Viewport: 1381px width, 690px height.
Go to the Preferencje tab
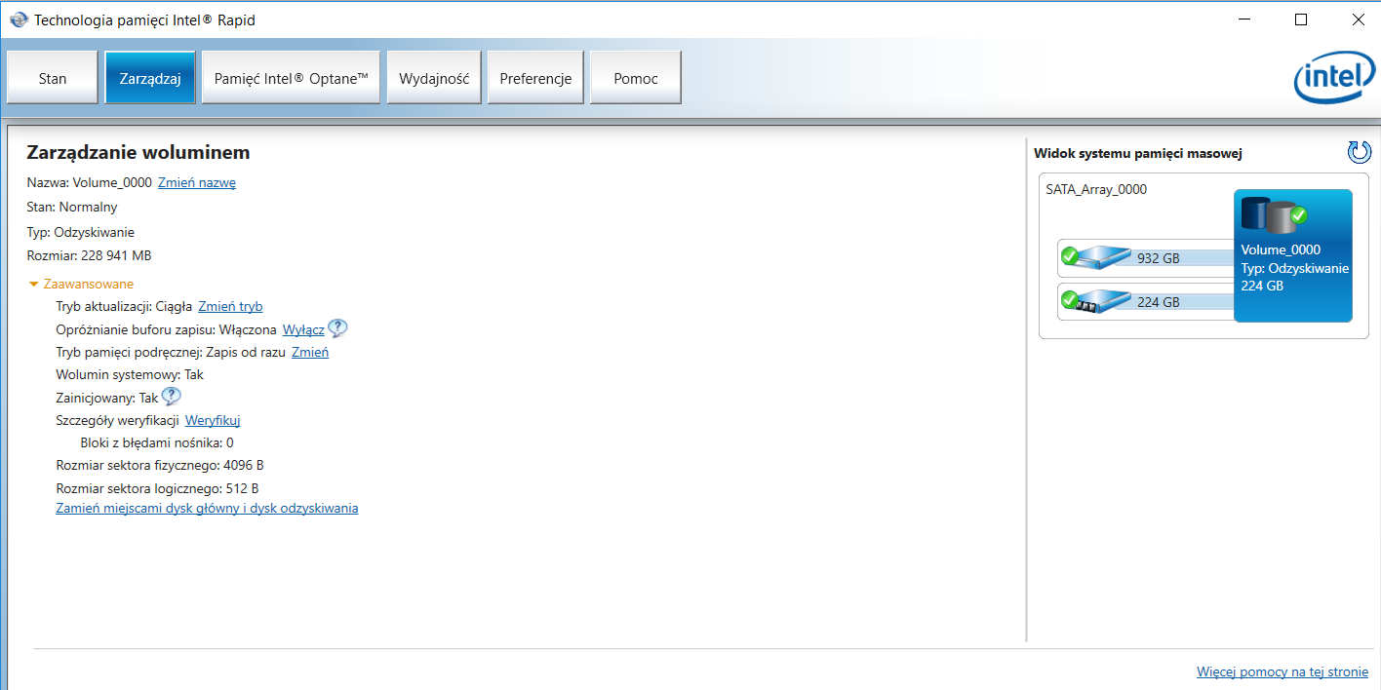[x=535, y=78]
